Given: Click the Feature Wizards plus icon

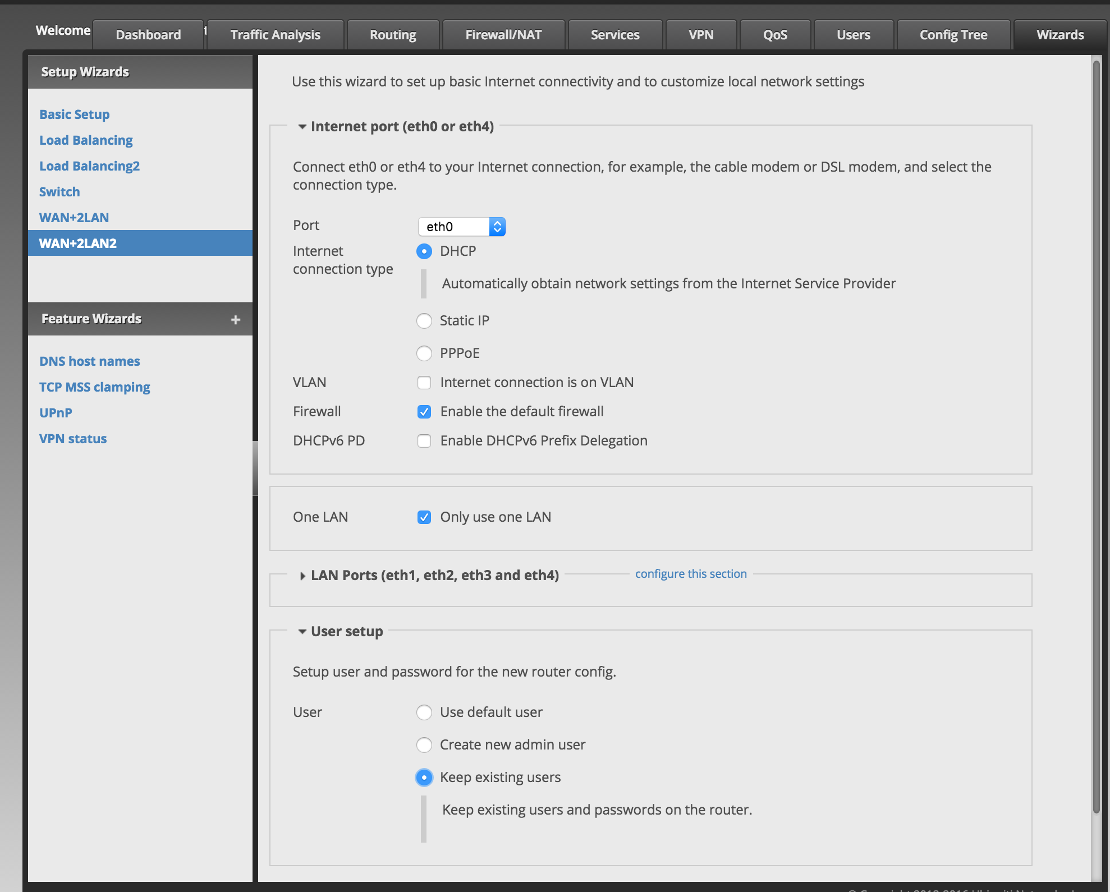Looking at the screenshot, I should click(235, 319).
